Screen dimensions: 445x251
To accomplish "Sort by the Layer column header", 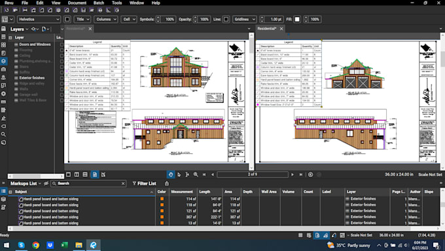I will click(366, 192).
